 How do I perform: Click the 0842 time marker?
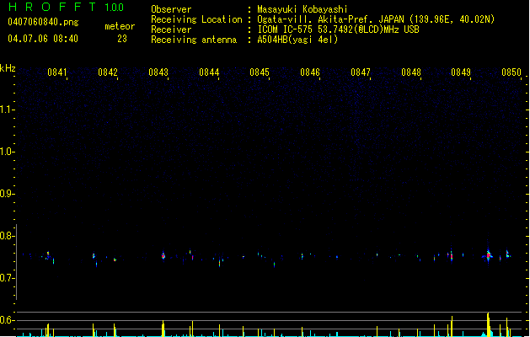click(x=108, y=72)
